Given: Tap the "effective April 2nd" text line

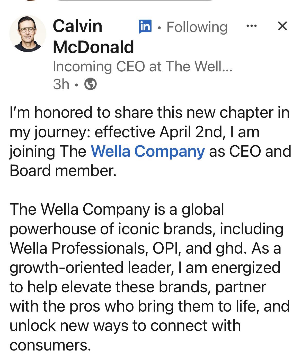Looking at the screenshot, I should coord(134,132).
